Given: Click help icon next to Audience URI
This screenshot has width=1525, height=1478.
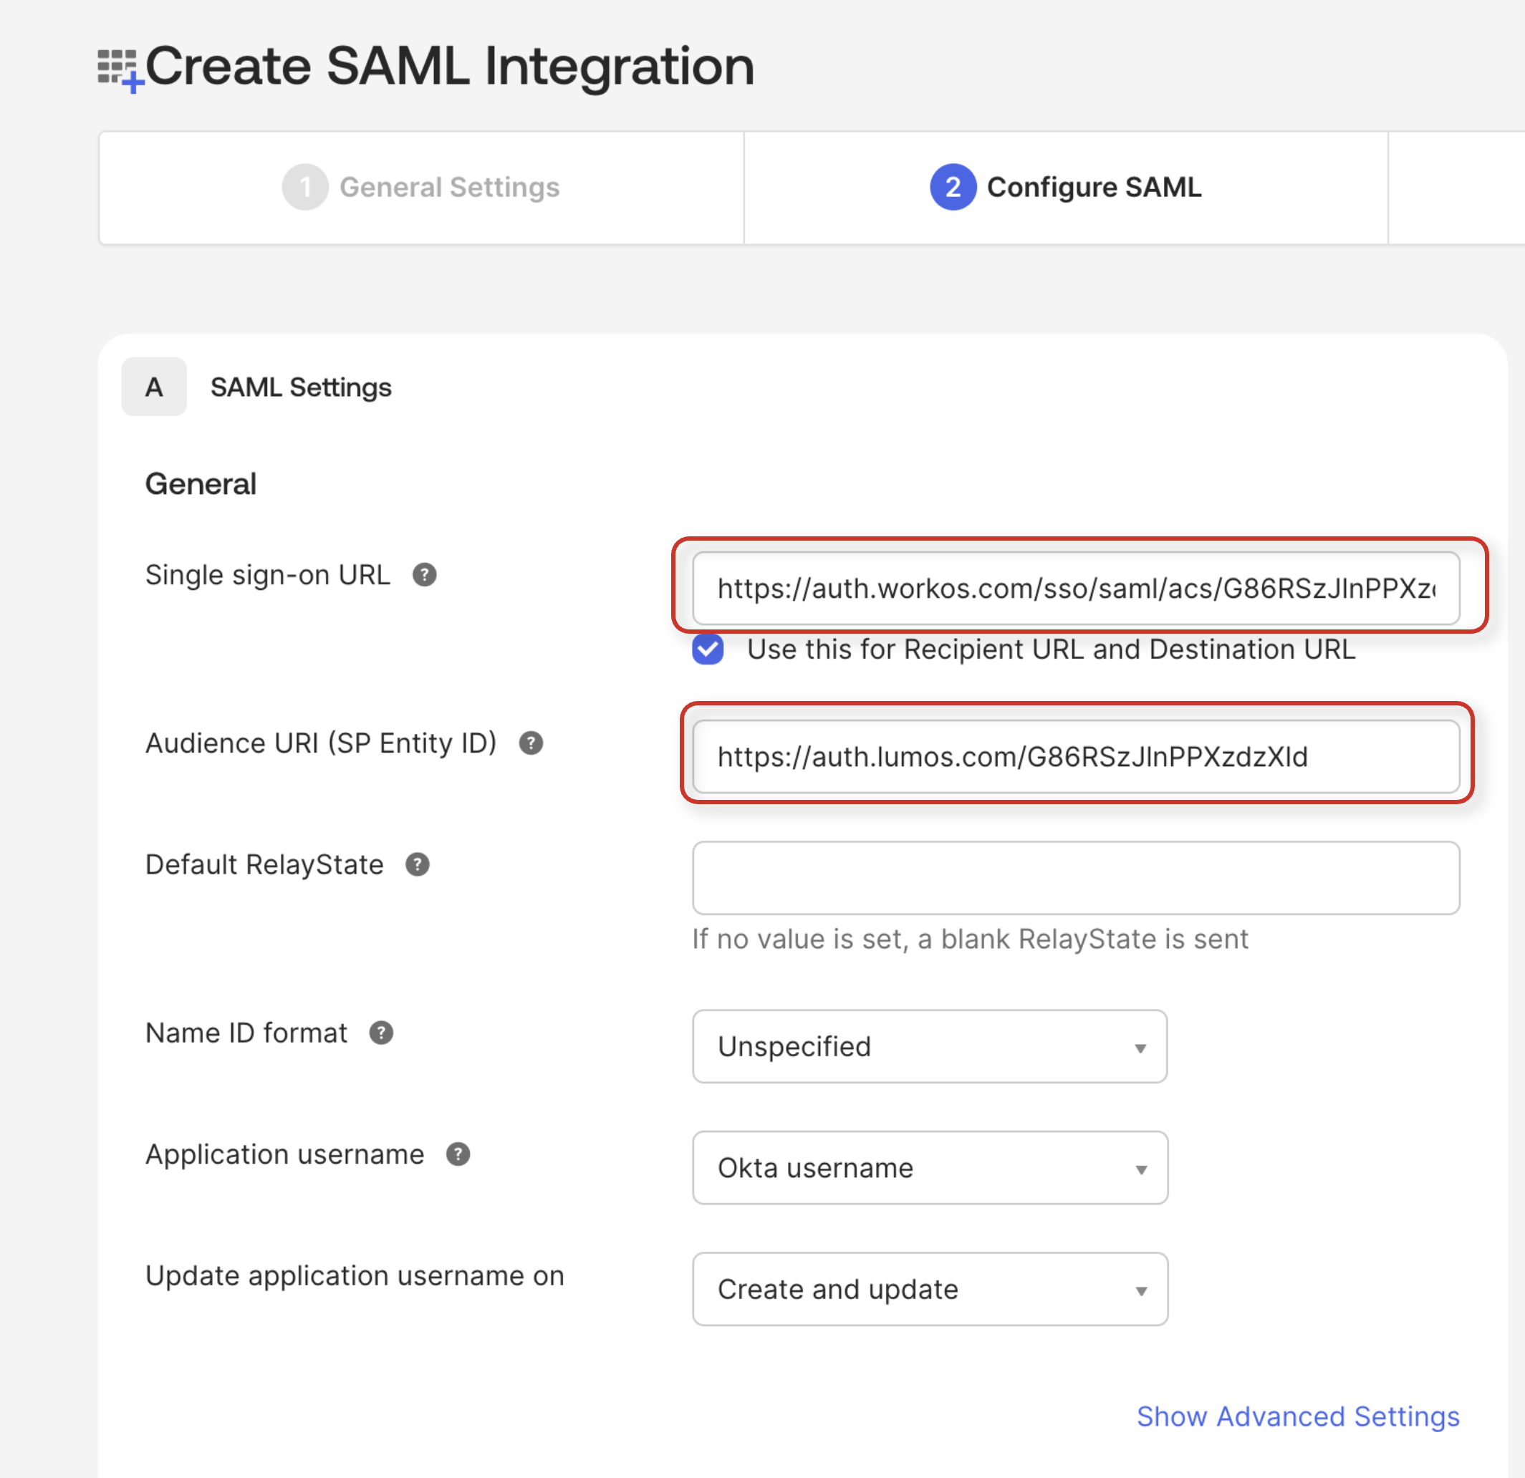Looking at the screenshot, I should click(531, 743).
